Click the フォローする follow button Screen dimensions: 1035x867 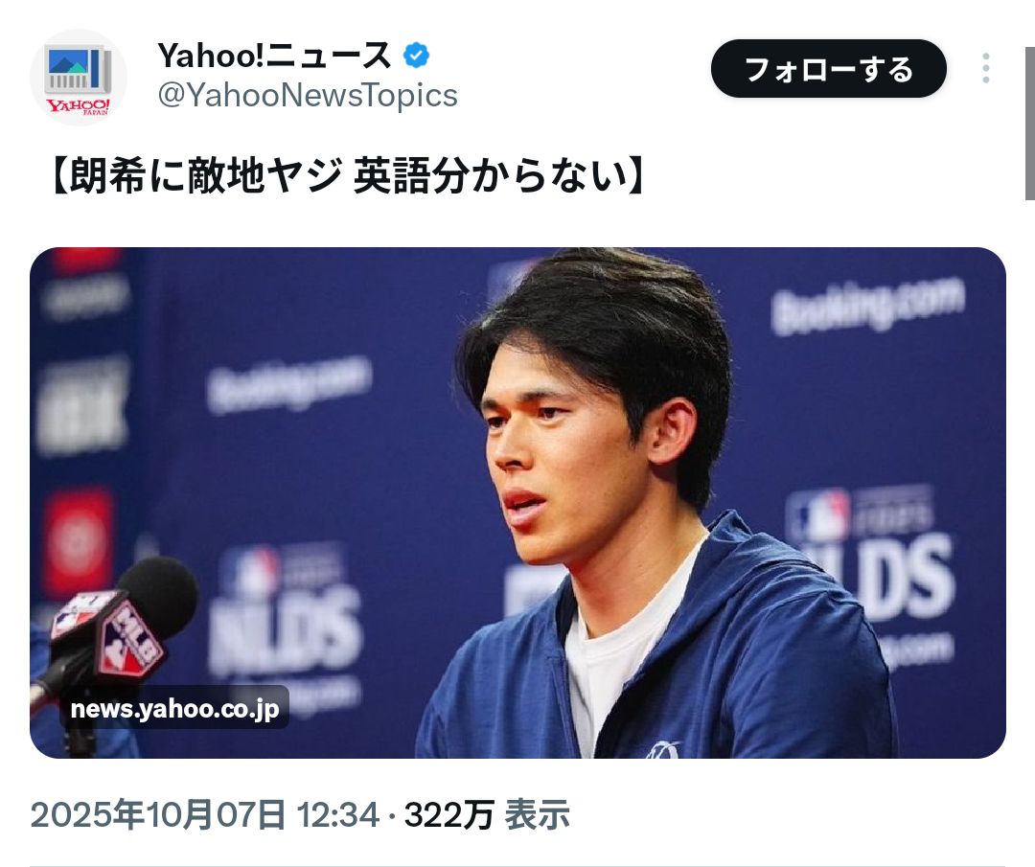tap(828, 69)
